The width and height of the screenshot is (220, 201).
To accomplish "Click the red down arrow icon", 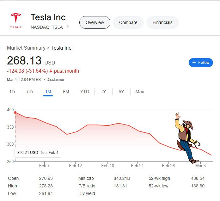I will [51, 71].
